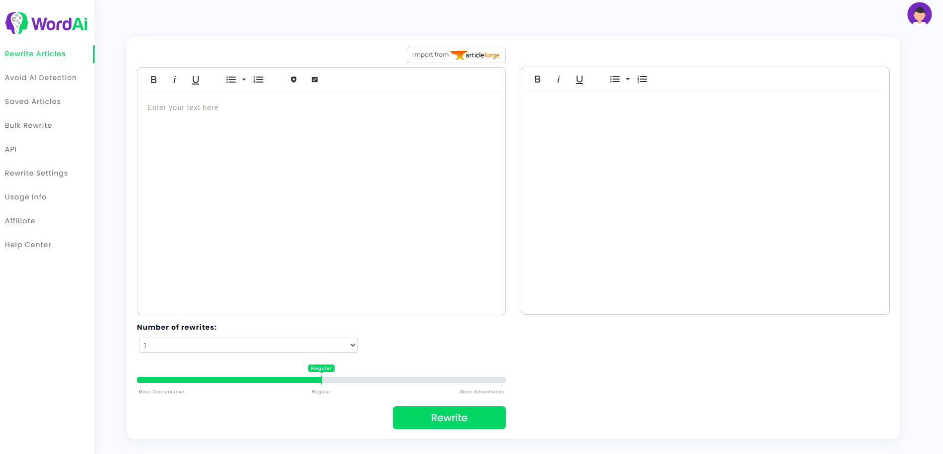
Task: Apply a numbered list in the left editor
Action: [x=258, y=80]
